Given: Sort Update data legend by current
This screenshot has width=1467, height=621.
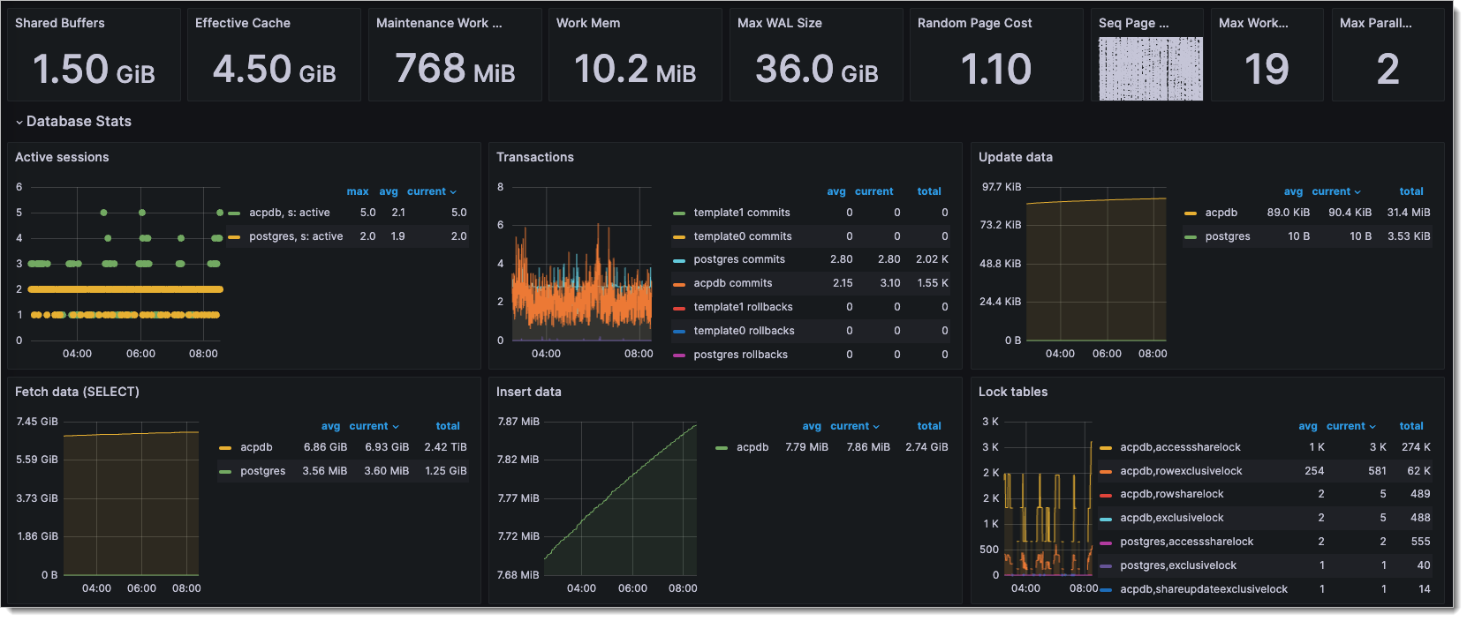Looking at the screenshot, I should click(1335, 191).
